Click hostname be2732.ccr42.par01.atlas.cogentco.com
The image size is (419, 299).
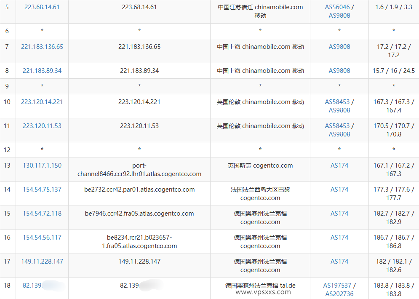click(x=139, y=190)
